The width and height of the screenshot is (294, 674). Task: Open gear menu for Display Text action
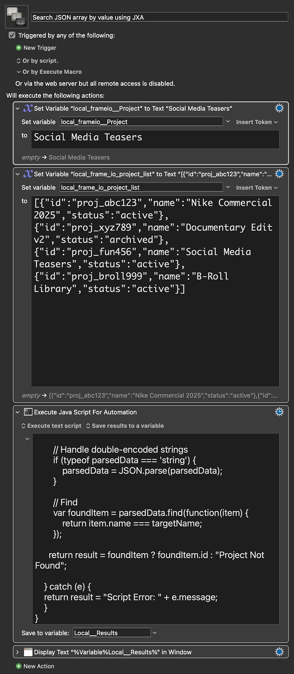click(279, 652)
